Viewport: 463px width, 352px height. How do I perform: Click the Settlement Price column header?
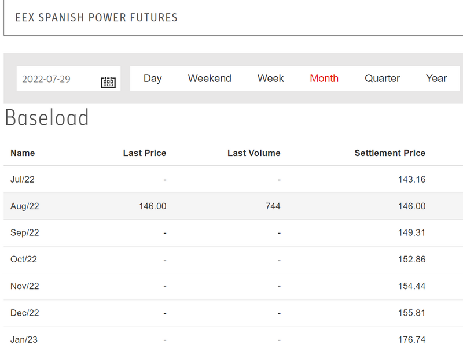coord(389,153)
